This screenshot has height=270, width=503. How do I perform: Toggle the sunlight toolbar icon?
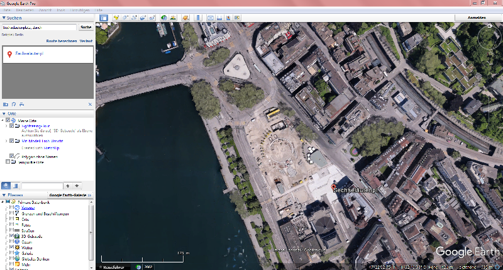click(x=173, y=18)
